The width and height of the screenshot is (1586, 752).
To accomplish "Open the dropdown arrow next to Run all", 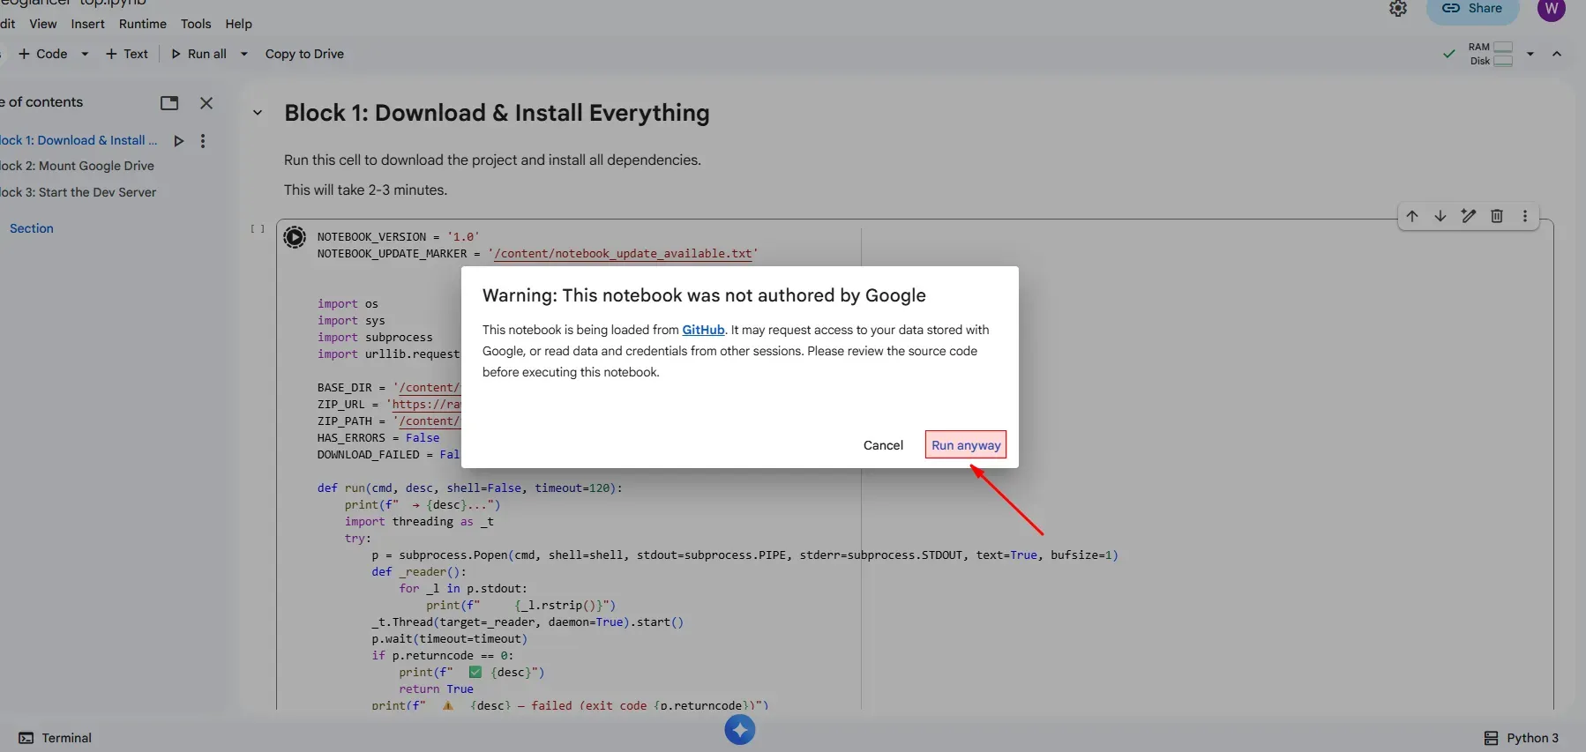I will pos(244,54).
